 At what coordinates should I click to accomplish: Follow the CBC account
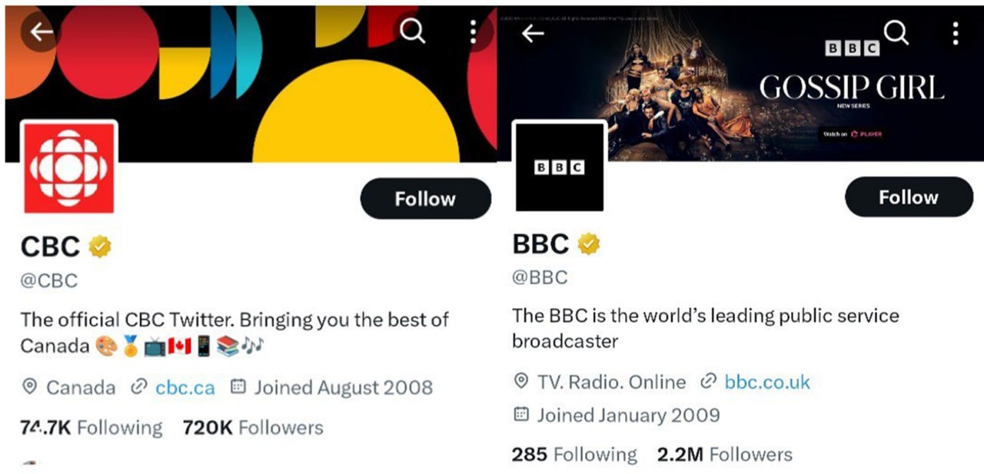point(425,199)
